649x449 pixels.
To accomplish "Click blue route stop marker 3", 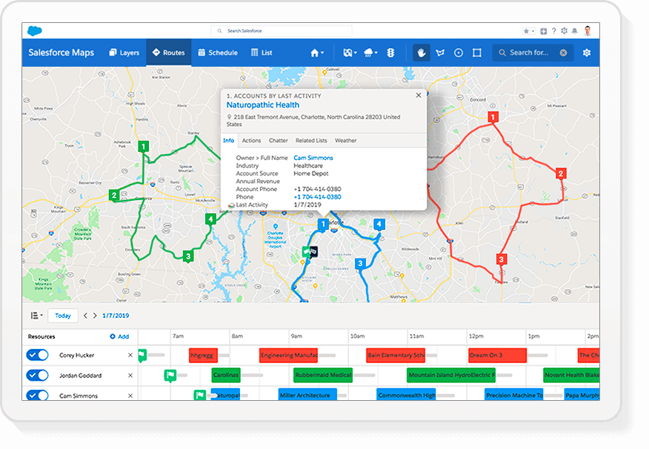I will pos(360,264).
